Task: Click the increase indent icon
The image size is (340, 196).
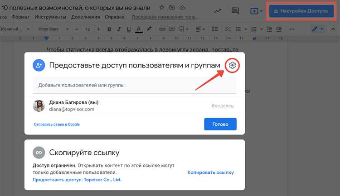Action: click(279, 29)
